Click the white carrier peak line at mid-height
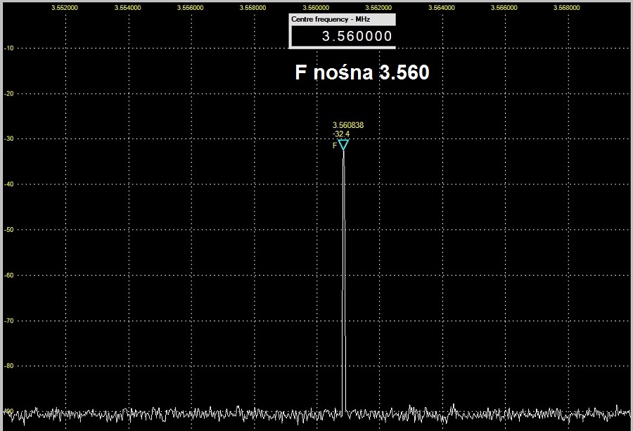Screen dimensions: 633x431 point(343,281)
